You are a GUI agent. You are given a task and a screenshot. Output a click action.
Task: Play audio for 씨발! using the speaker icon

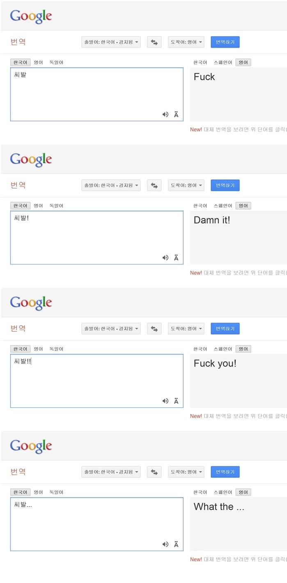(x=165, y=257)
